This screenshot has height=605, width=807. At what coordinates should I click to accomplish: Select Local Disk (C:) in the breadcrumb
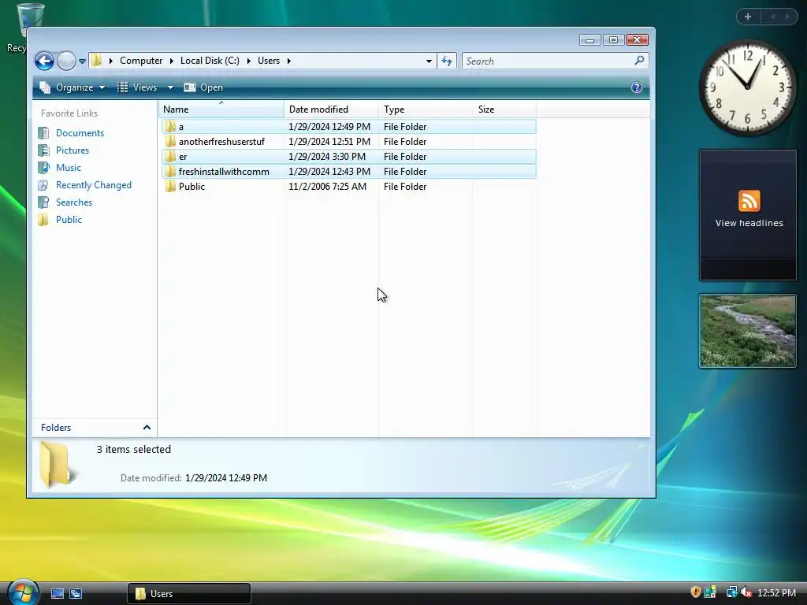(210, 61)
